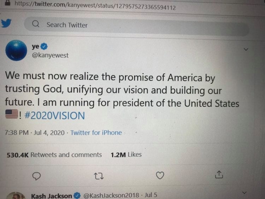This screenshot has width=265, height=199.
Task: View the 1.2M Likes list
Action: point(126,154)
